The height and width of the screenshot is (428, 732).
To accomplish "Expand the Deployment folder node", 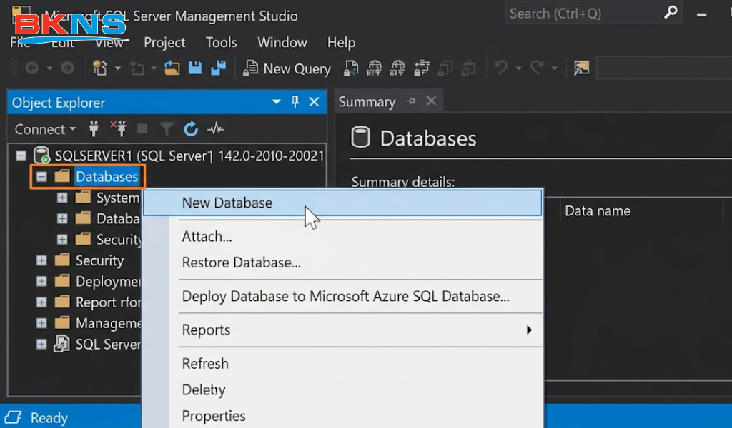I will 41,281.
